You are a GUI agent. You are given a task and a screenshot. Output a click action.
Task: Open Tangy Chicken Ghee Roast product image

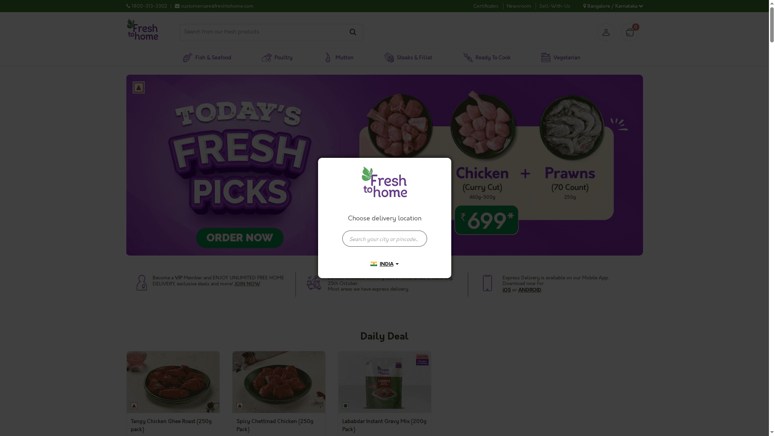click(x=173, y=382)
